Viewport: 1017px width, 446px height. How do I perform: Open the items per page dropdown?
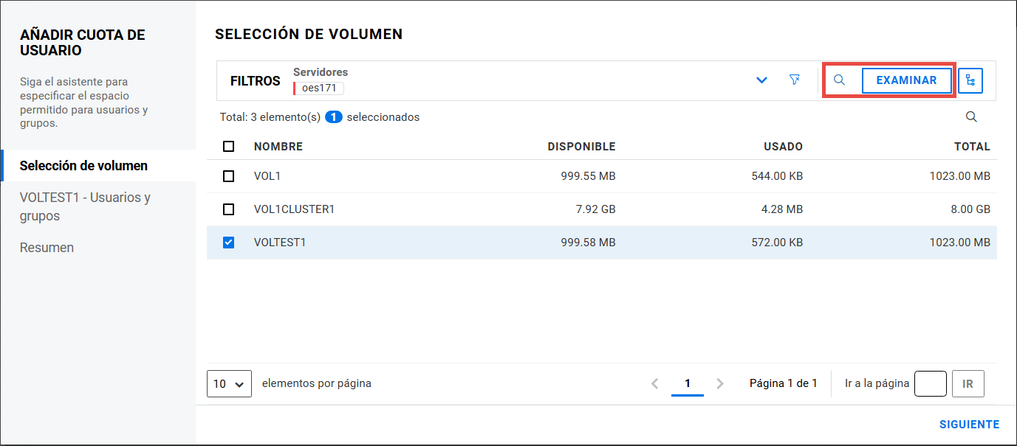pyautogui.click(x=229, y=383)
